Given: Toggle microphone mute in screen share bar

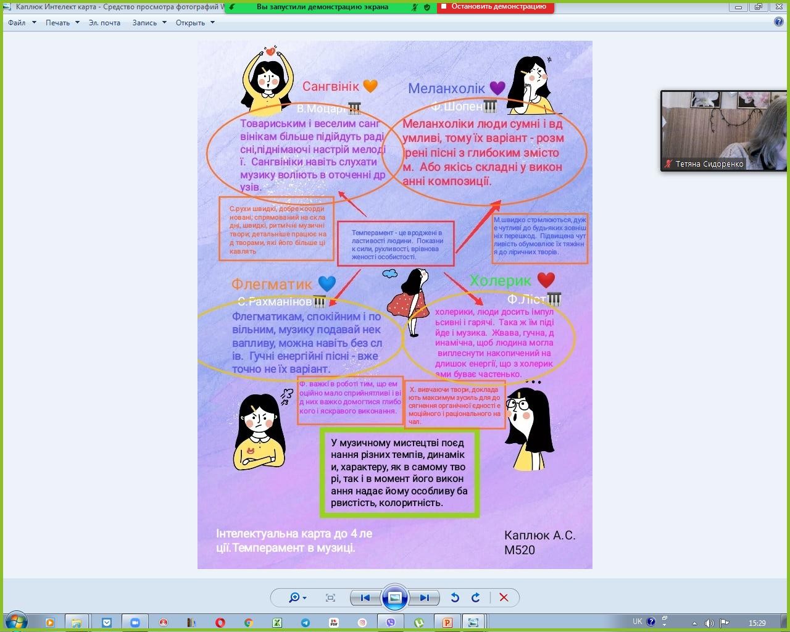Looking at the screenshot, I should 415,7.
